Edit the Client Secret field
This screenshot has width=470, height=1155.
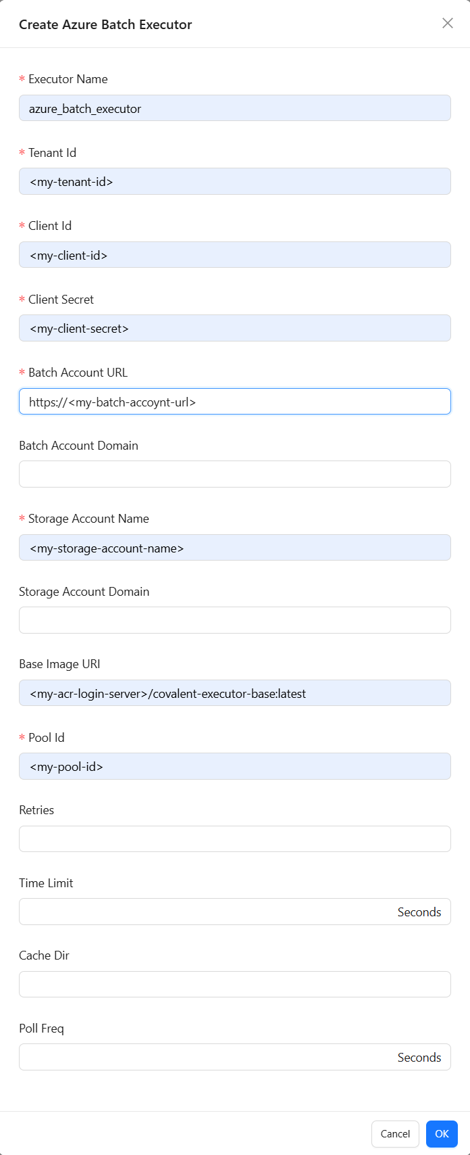click(x=234, y=328)
